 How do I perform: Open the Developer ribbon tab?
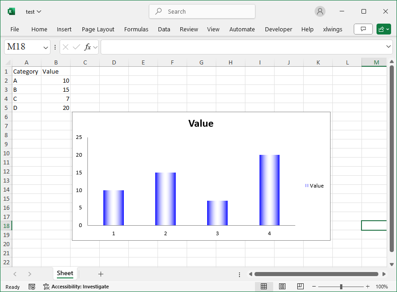pos(278,29)
